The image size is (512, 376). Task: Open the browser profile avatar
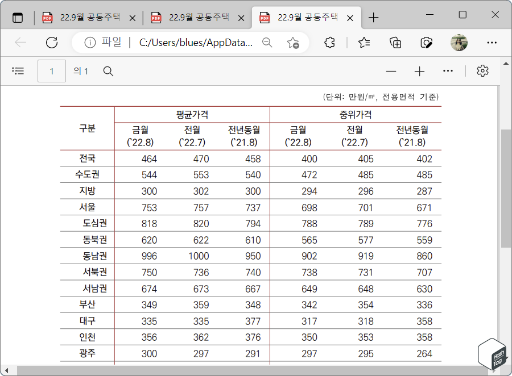click(x=459, y=43)
